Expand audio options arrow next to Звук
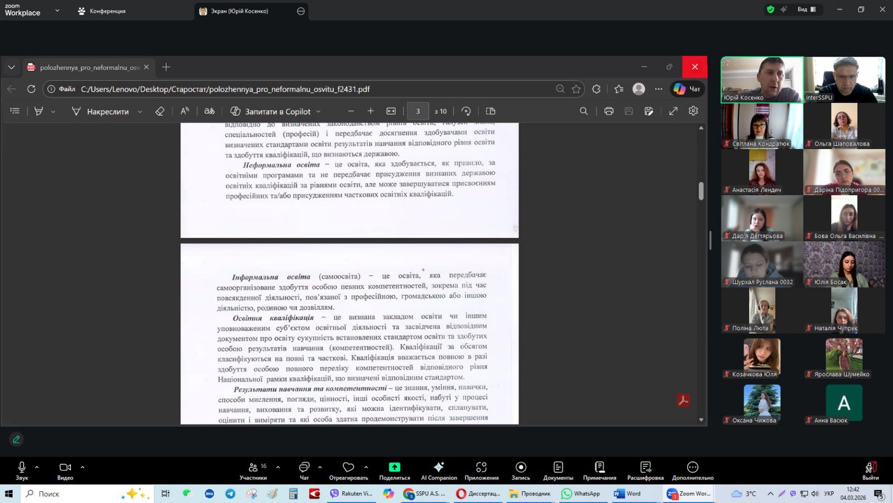The height and width of the screenshot is (503, 893). (x=37, y=467)
